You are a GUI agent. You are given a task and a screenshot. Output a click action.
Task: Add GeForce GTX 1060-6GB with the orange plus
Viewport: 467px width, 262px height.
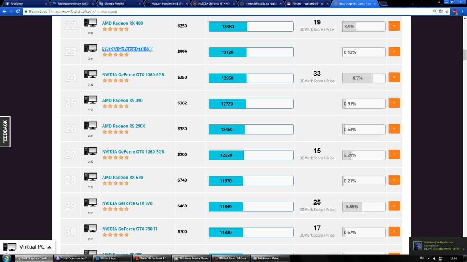pos(394,77)
